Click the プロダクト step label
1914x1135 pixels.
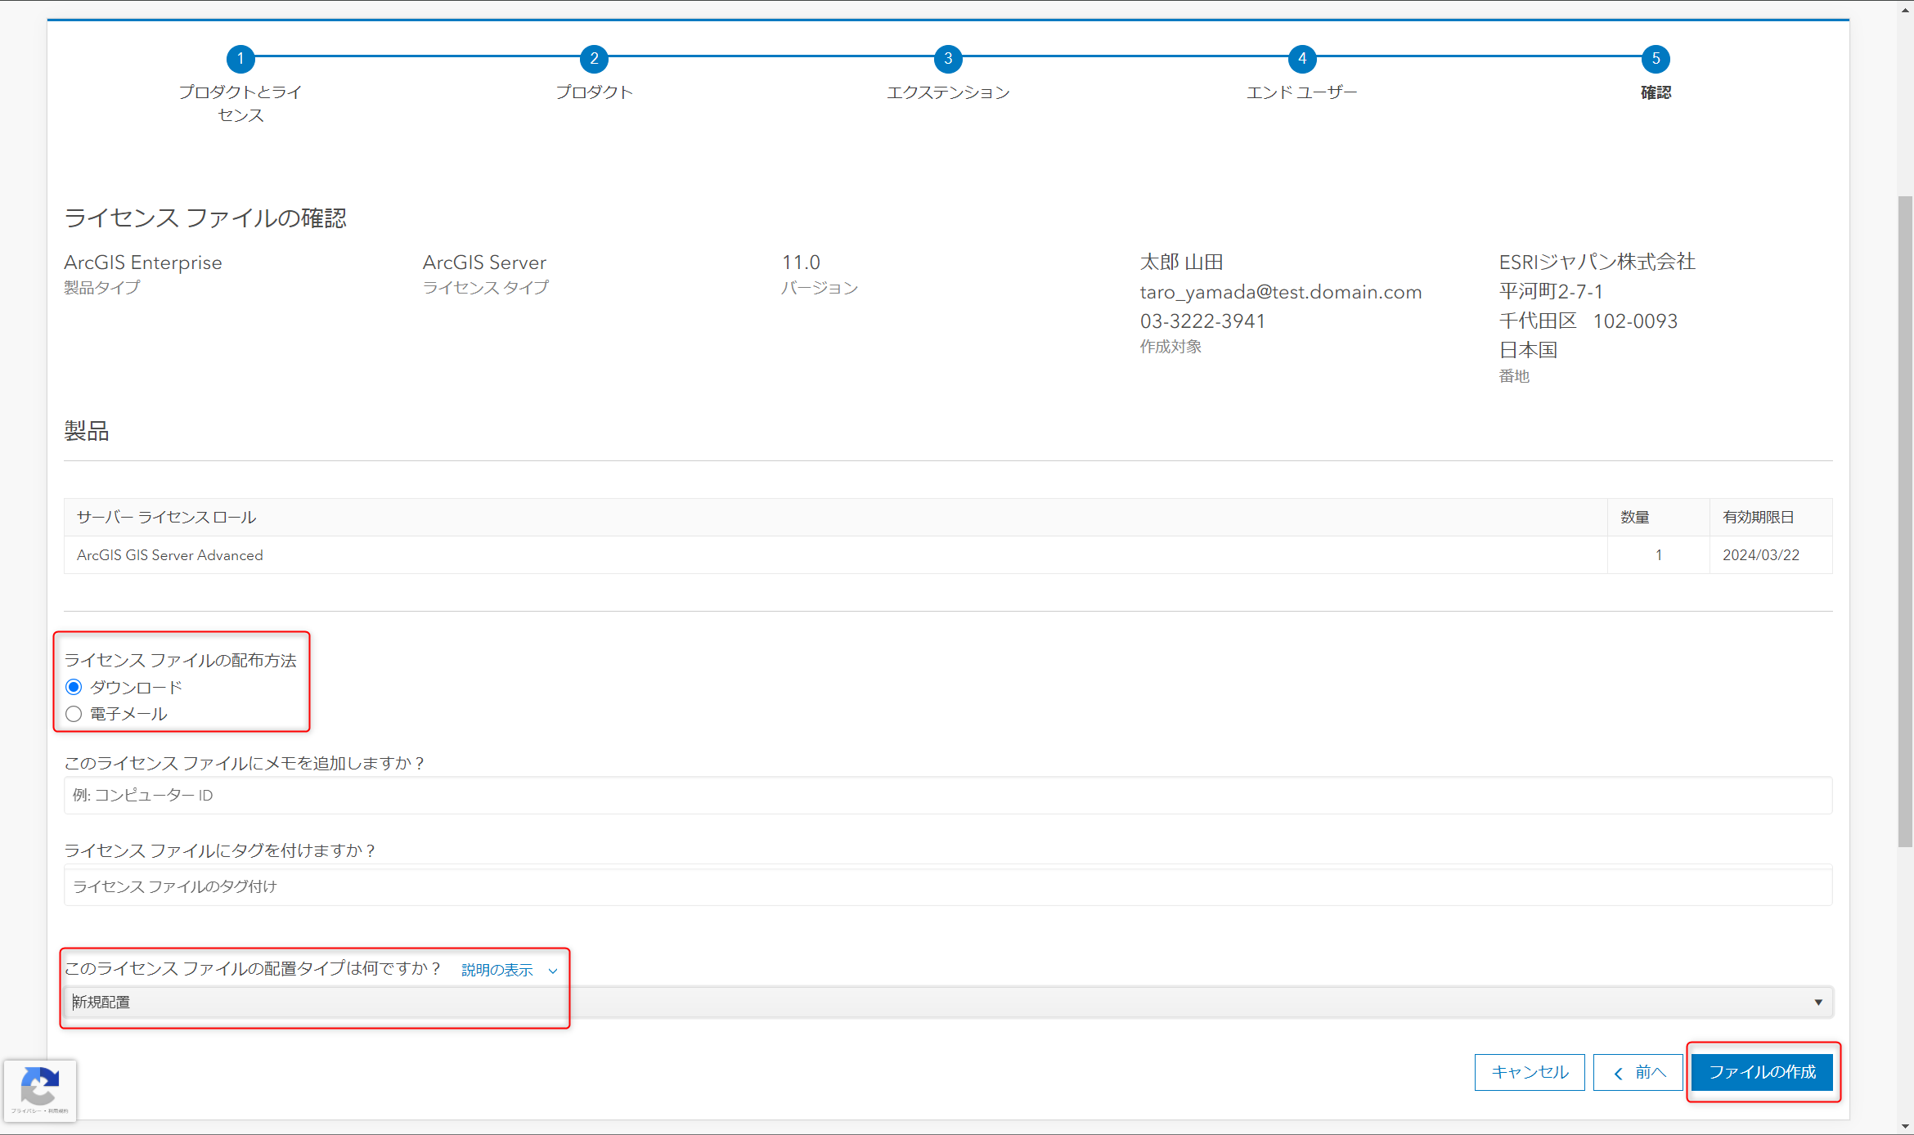pyautogui.click(x=594, y=92)
